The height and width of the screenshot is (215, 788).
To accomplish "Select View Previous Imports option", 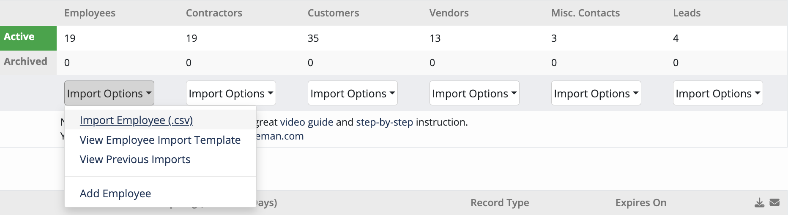I will (x=135, y=159).
